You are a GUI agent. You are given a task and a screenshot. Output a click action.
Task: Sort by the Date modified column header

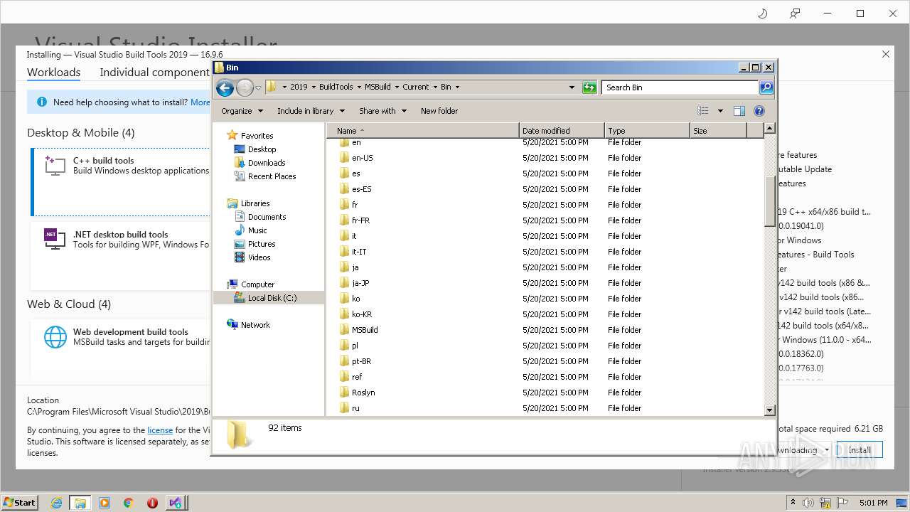pos(562,131)
